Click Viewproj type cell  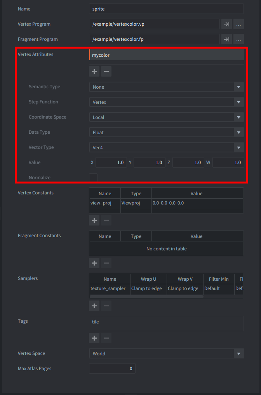[x=136, y=203]
